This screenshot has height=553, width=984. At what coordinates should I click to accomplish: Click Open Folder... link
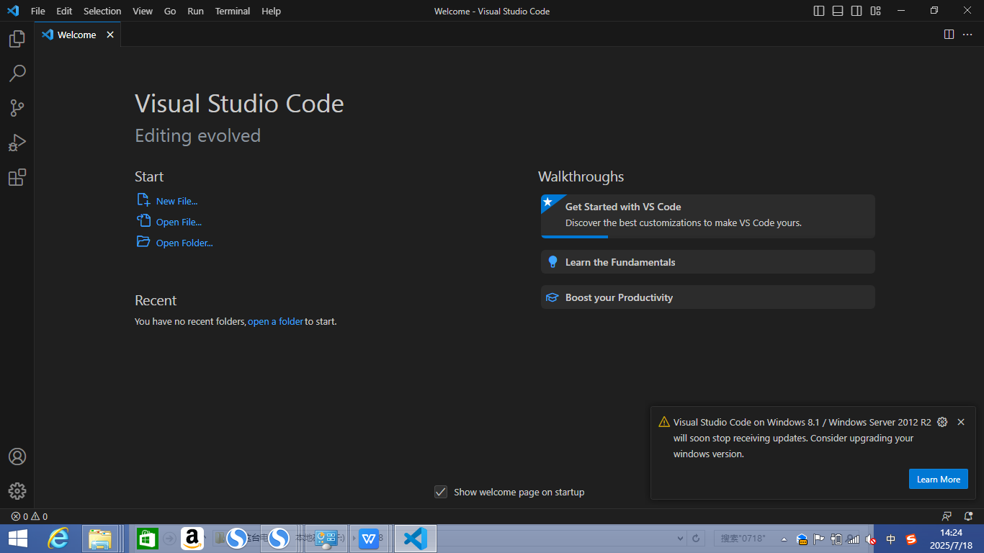coord(184,243)
